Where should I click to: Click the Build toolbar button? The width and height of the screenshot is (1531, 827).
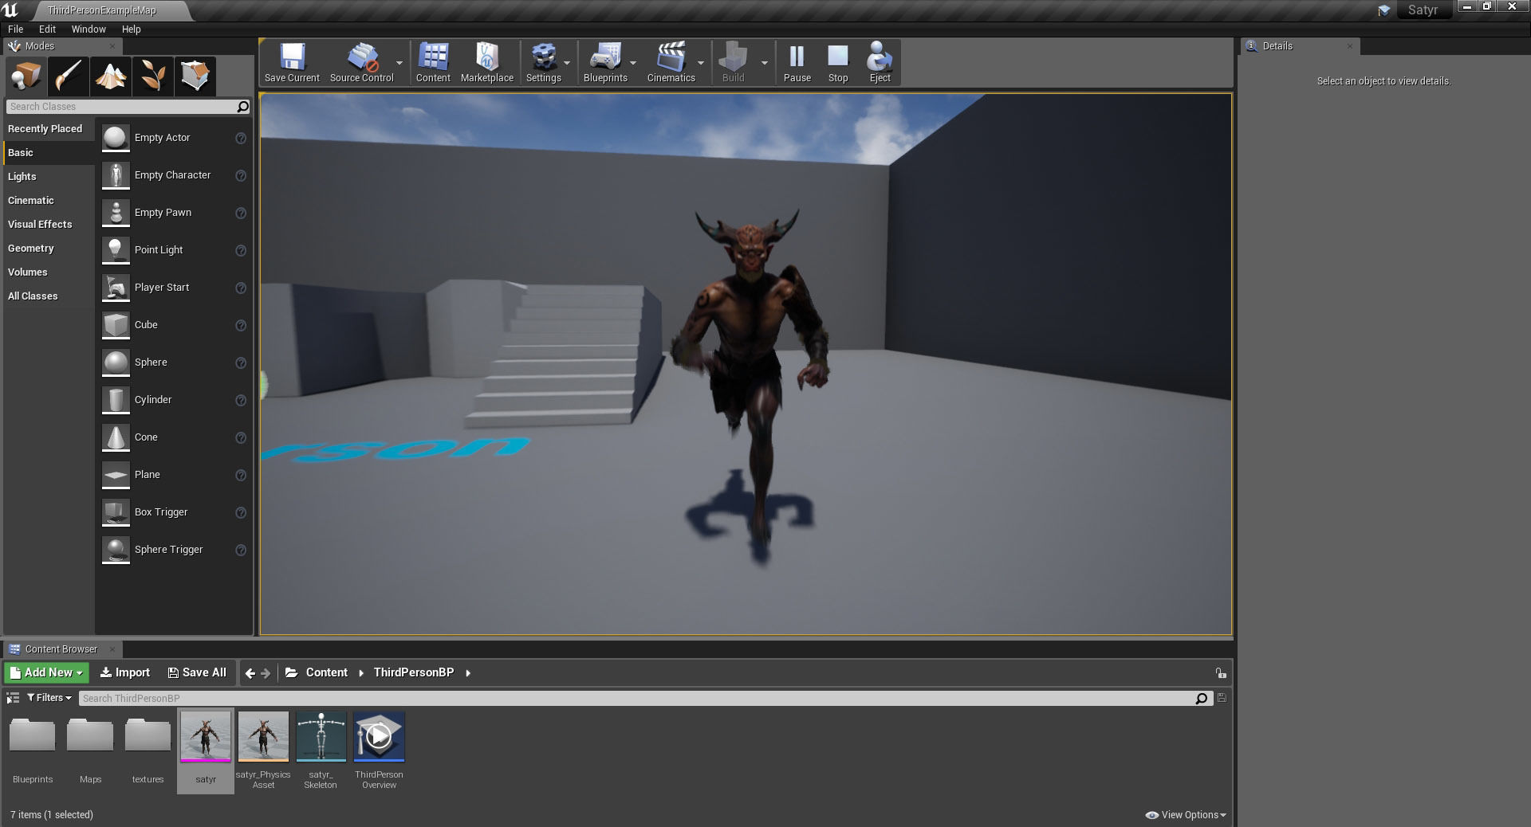[x=733, y=63]
